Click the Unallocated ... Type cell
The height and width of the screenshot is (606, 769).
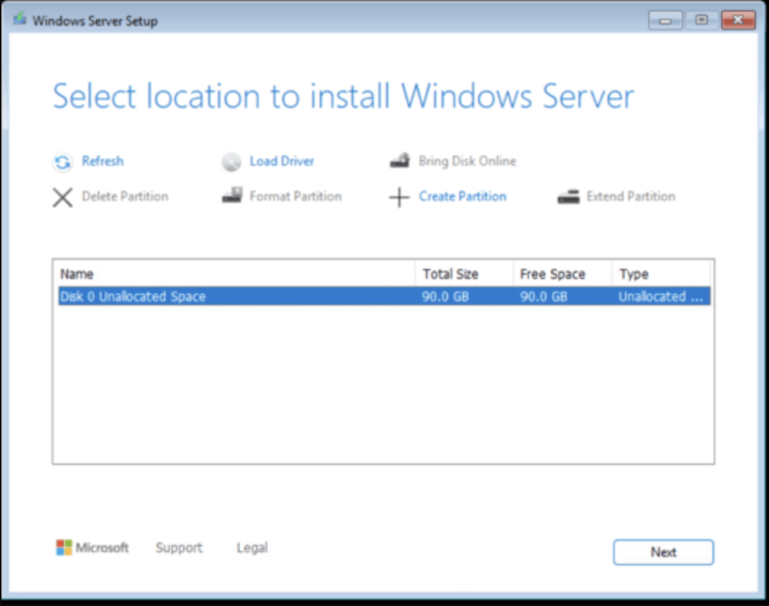click(661, 296)
